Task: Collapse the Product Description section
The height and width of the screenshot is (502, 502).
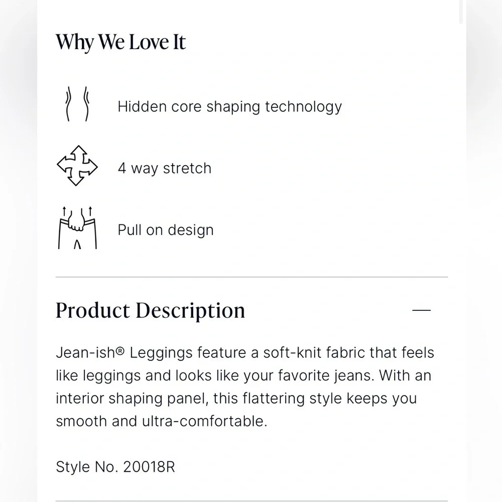Action: pos(421,310)
